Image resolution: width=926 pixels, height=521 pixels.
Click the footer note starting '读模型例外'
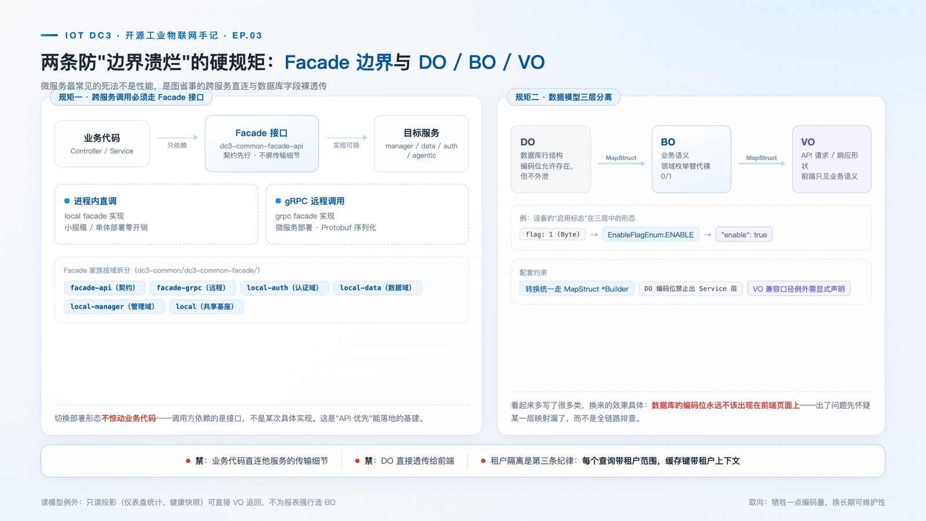click(x=188, y=502)
